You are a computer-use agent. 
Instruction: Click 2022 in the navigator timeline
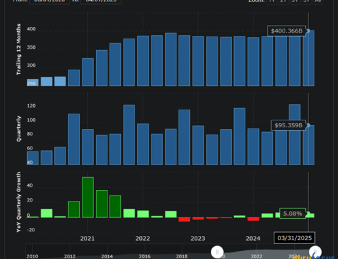(257, 256)
